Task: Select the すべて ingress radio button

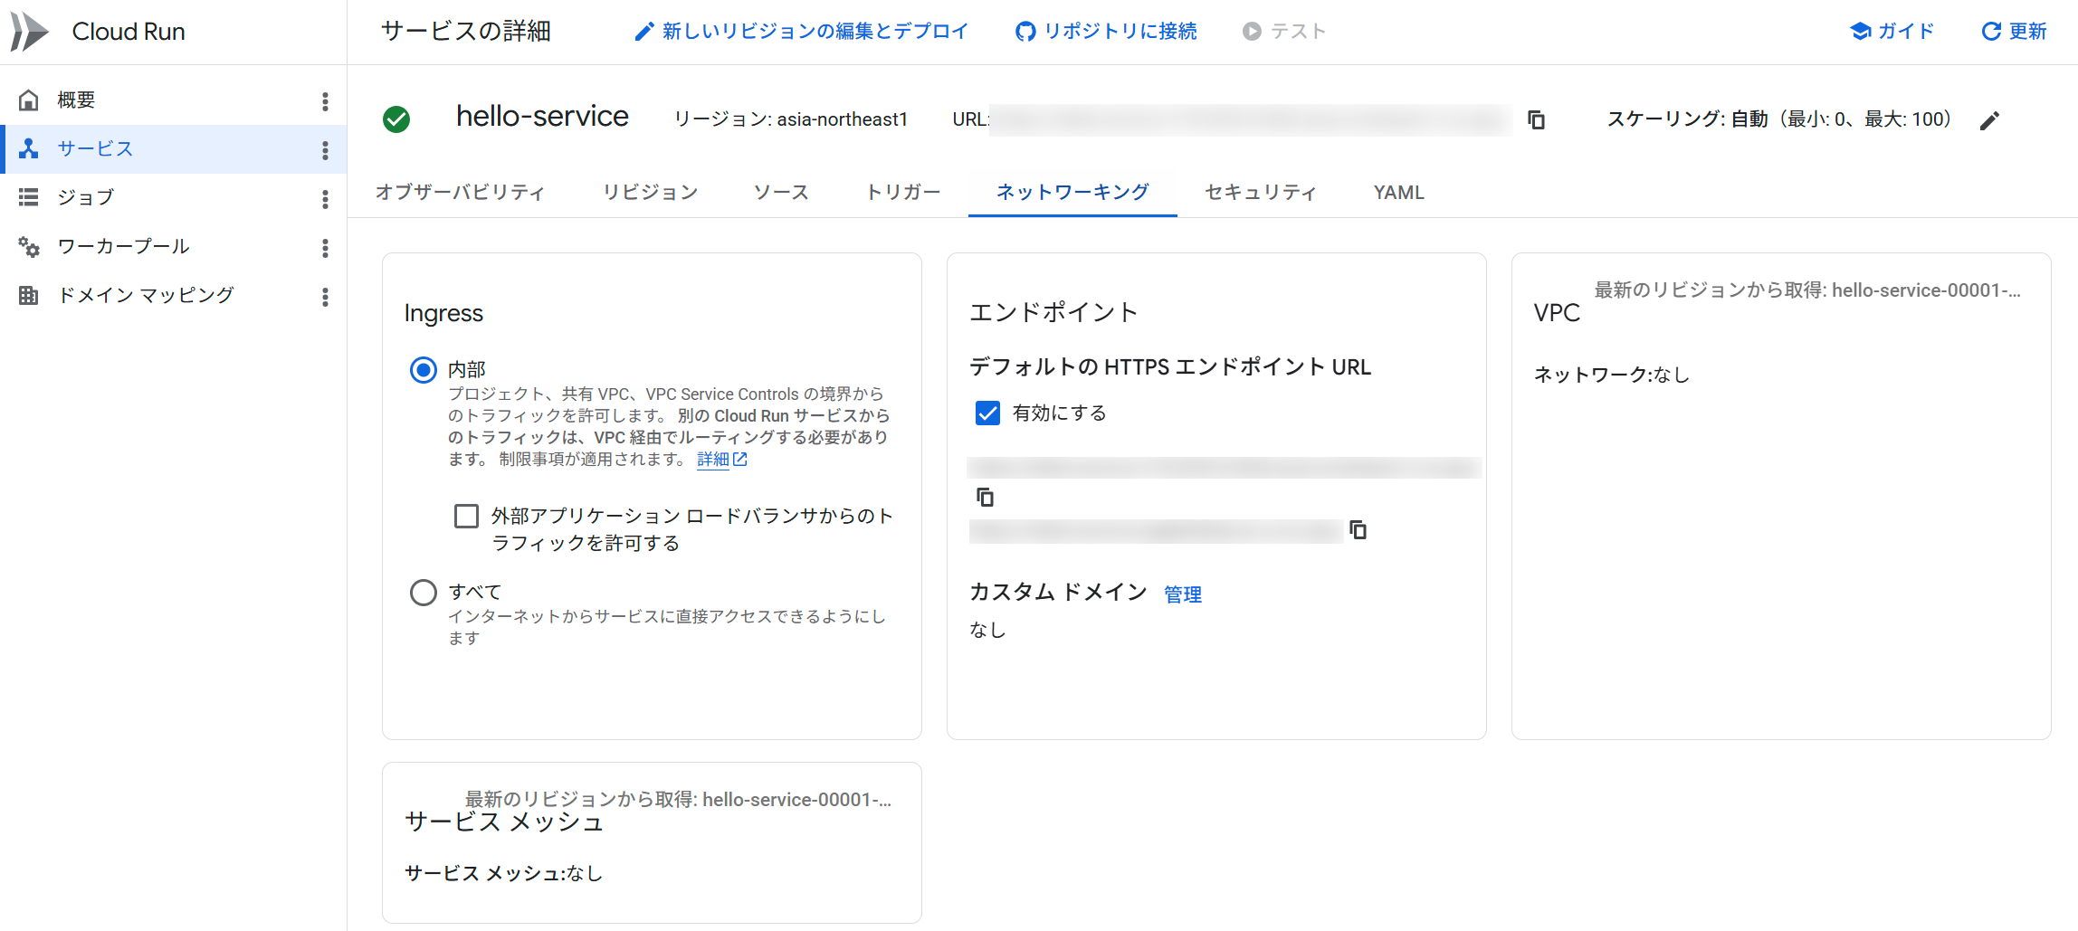Action: pyautogui.click(x=424, y=593)
